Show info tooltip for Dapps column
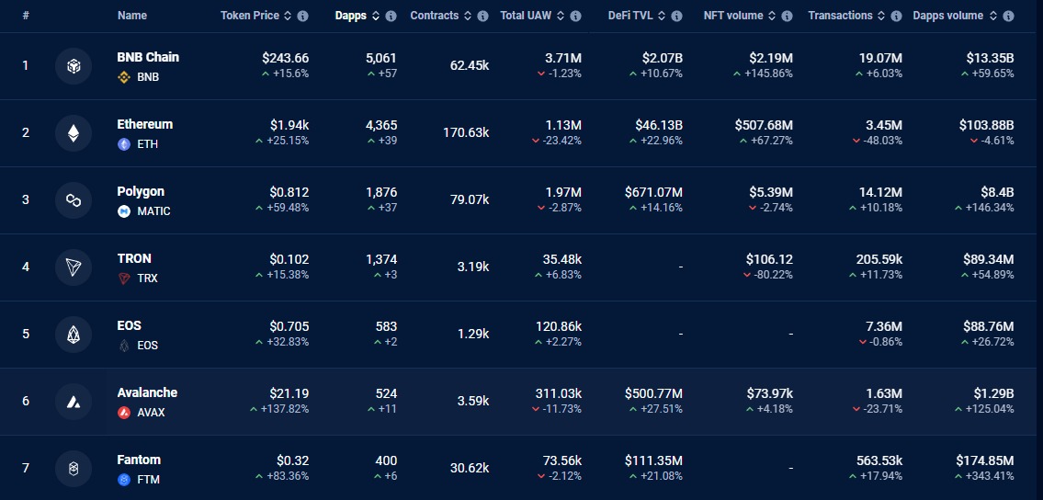The height and width of the screenshot is (500, 1043). coord(391,16)
